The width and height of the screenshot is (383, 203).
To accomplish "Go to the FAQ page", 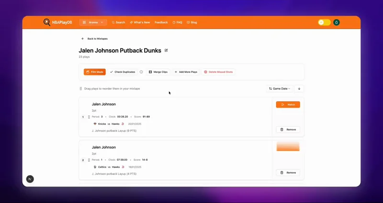I will [x=177, y=22].
